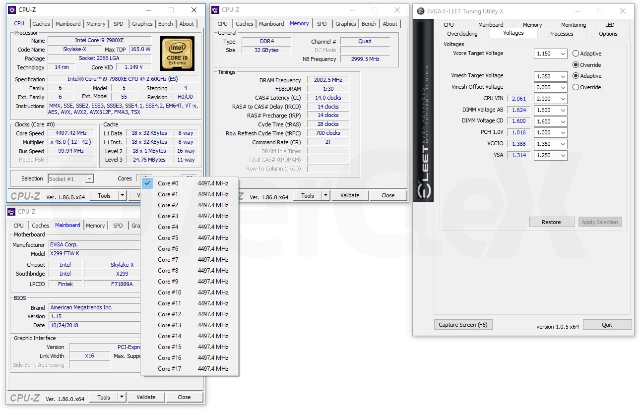641x409 pixels.
Task: Switch to SPD tab in Memory CPU-Z window
Action: 322,24
